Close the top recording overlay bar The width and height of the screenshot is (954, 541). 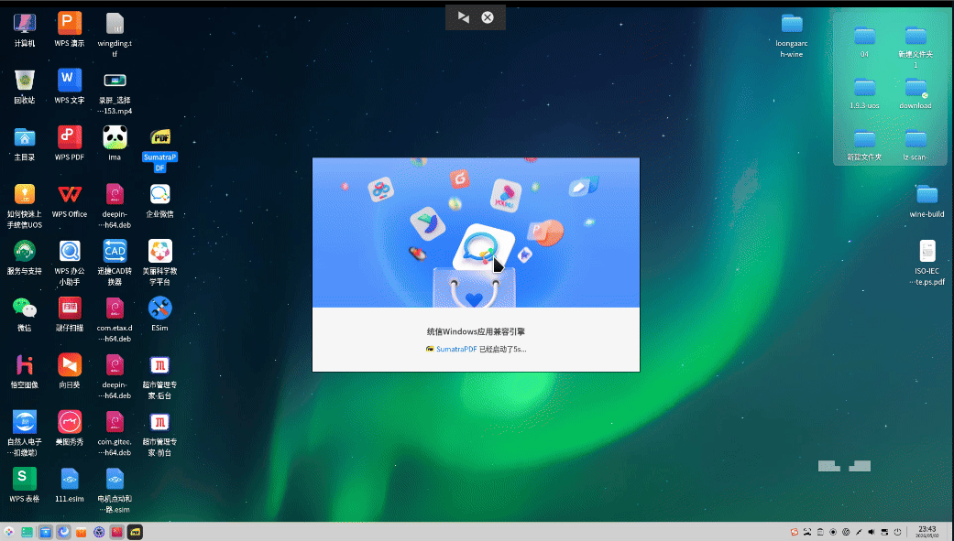pos(488,17)
